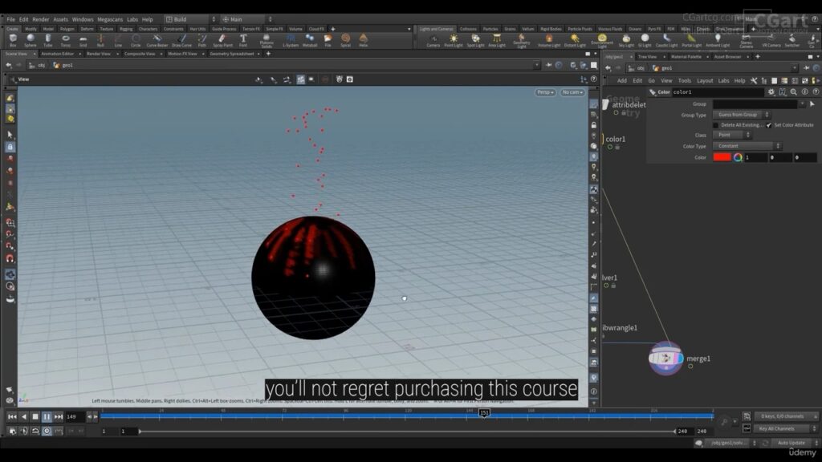The height and width of the screenshot is (462, 822).
Task: Open the Group field dropdown arrow
Action: point(802,104)
